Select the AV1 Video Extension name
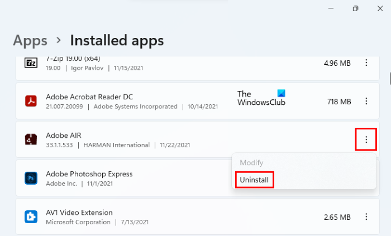The width and height of the screenshot is (391, 236). click(79, 212)
